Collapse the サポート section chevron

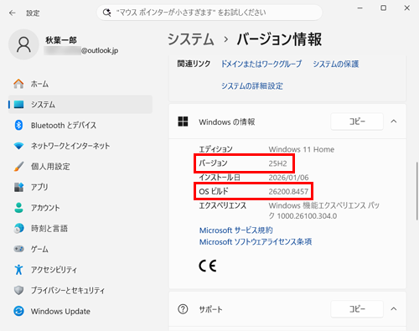[394, 309]
